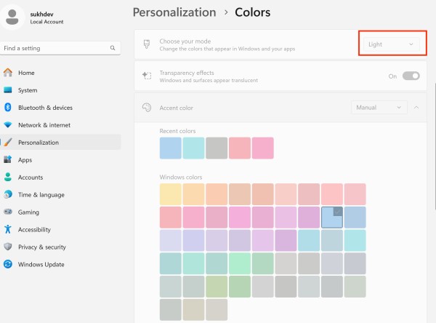The image size is (436, 323).
Task: Click the sukhdev Local Account profile
Action: [44, 17]
